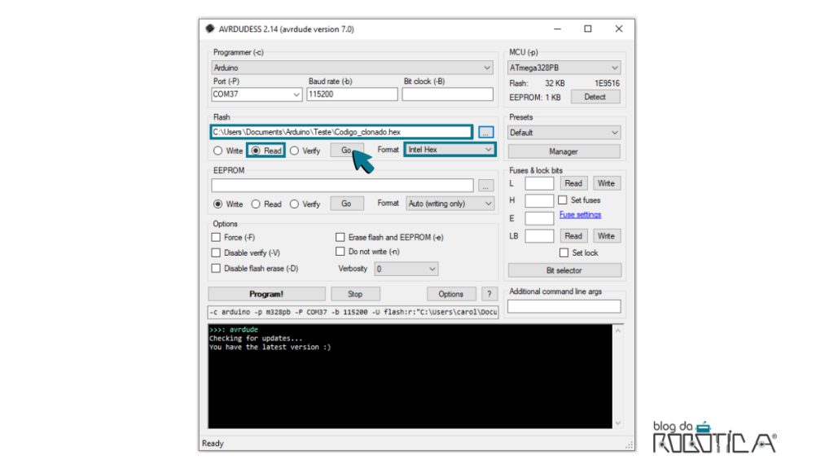Image resolution: width=834 pixels, height=469 pixels.
Task: Click console scrollbar down arrow
Action: pos(618,423)
